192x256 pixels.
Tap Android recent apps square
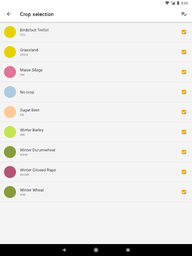tap(128, 250)
